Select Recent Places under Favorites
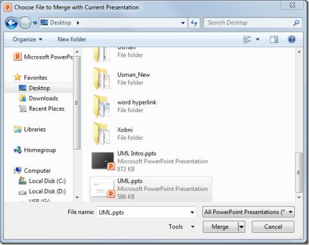 46,109
